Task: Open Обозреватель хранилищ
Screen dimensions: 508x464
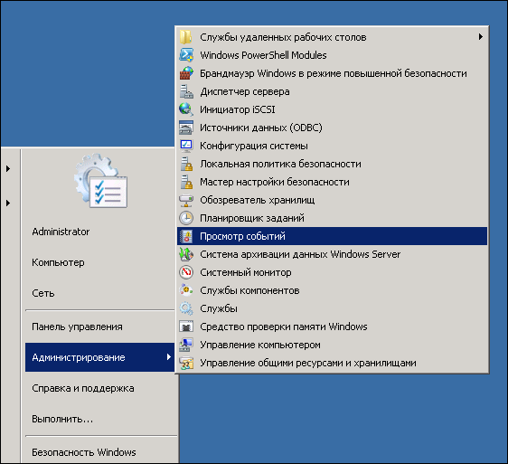Action: click(332, 200)
